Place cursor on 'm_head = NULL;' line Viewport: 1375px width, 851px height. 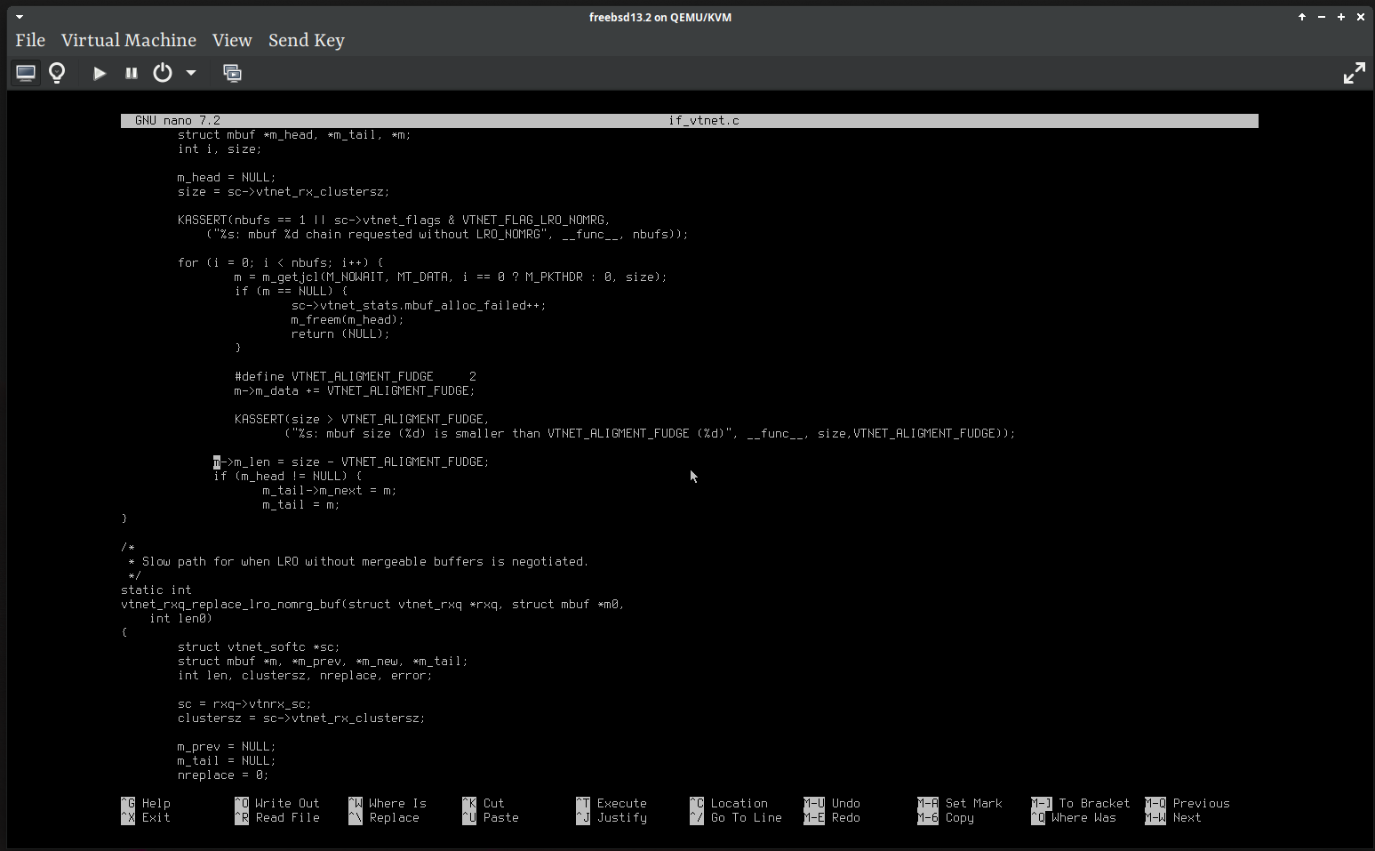click(227, 177)
